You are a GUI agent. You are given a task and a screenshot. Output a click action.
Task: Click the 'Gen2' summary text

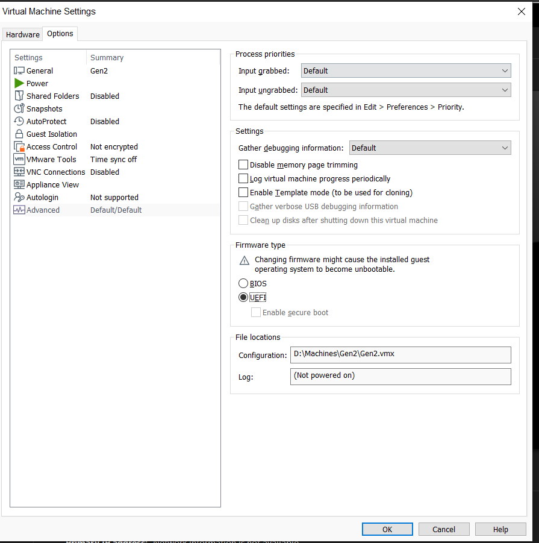99,71
